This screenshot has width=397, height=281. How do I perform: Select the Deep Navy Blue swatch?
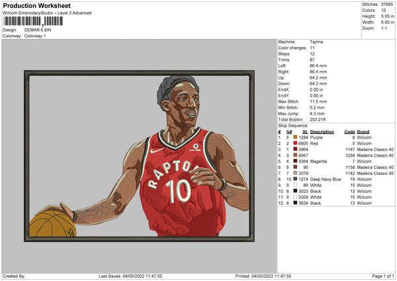click(x=295, y=179)
